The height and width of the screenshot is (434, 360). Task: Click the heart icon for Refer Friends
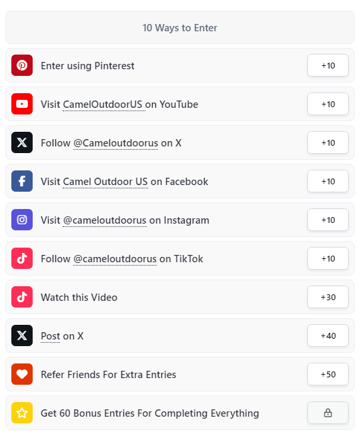pyautogui.click(x=22, y=374)
